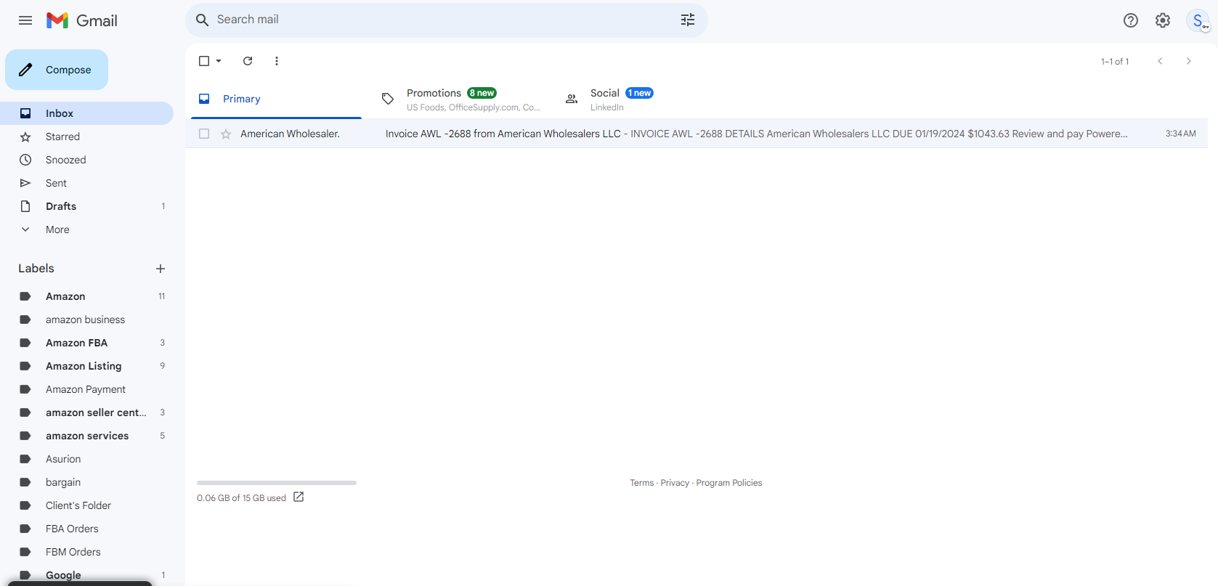Open the Amazon label
Viewport: 1218px width, 586px height.
[x=86, y=296]
